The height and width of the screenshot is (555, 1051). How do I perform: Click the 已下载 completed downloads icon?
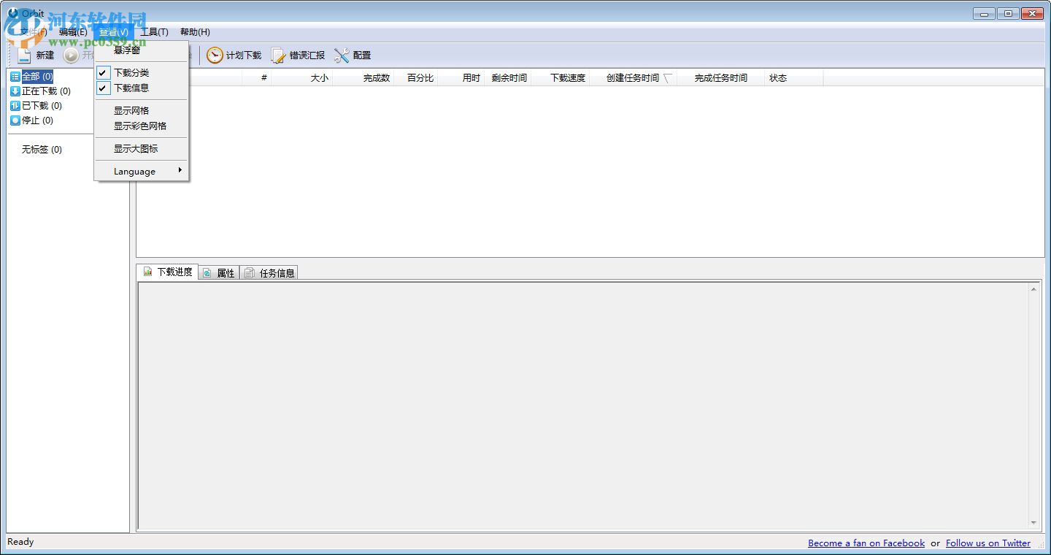coord(15,105)
